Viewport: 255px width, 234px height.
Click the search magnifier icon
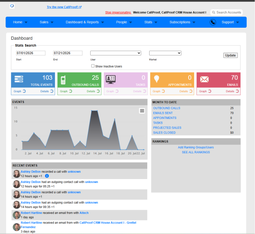click(x=214, y=12)
